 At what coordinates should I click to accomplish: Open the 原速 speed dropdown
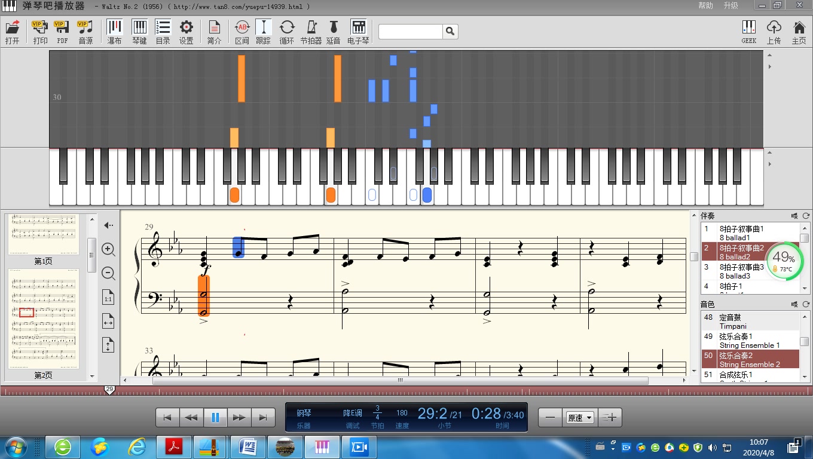point(580,418)
